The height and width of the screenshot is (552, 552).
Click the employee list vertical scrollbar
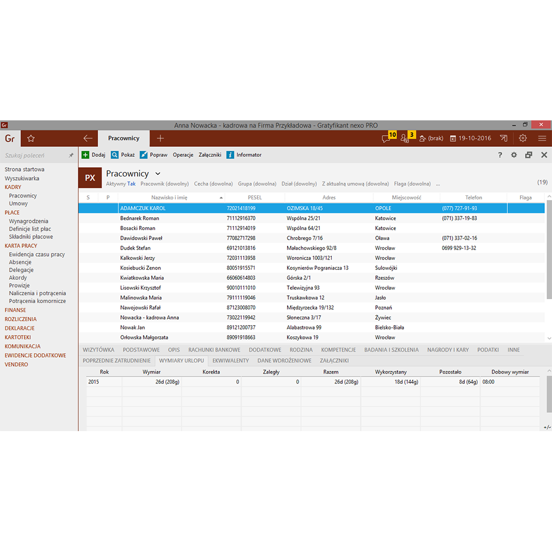click(x=548, y=248)
